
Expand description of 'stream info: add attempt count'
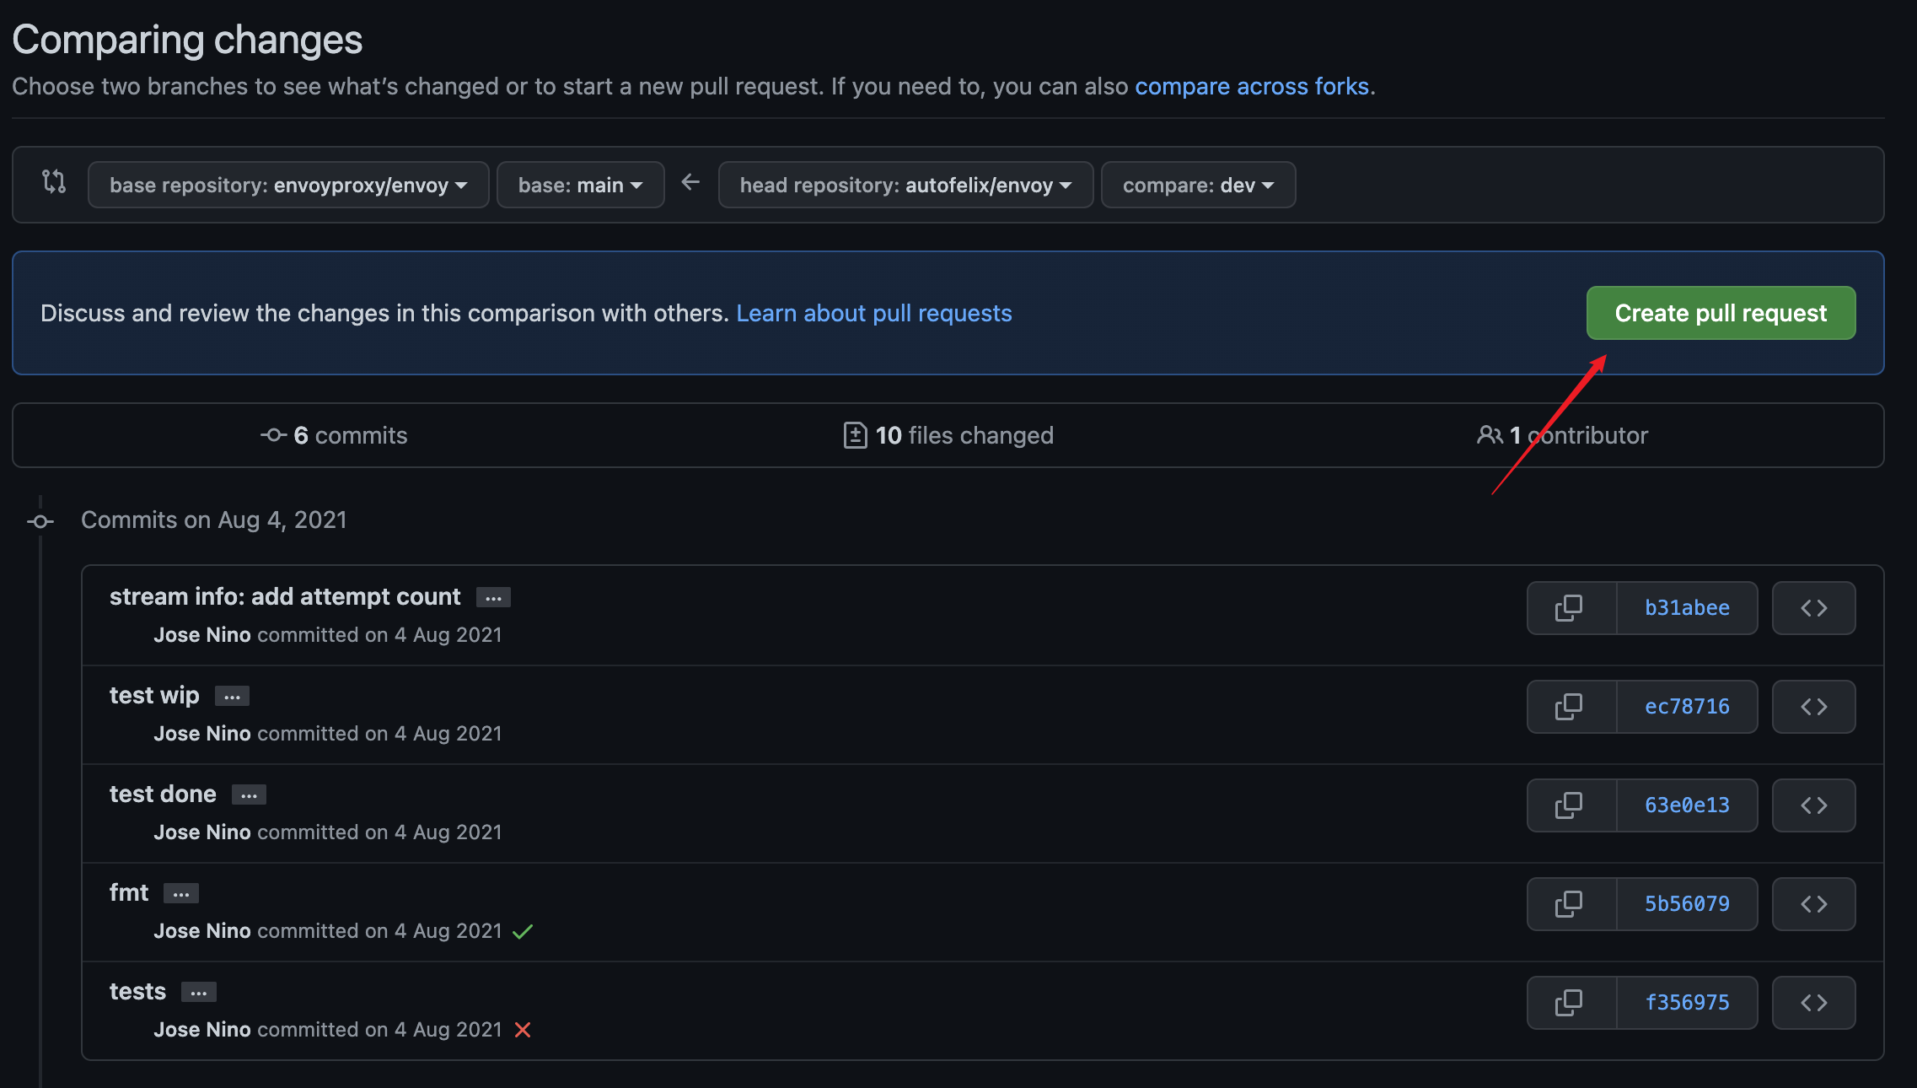coord(493,598)
